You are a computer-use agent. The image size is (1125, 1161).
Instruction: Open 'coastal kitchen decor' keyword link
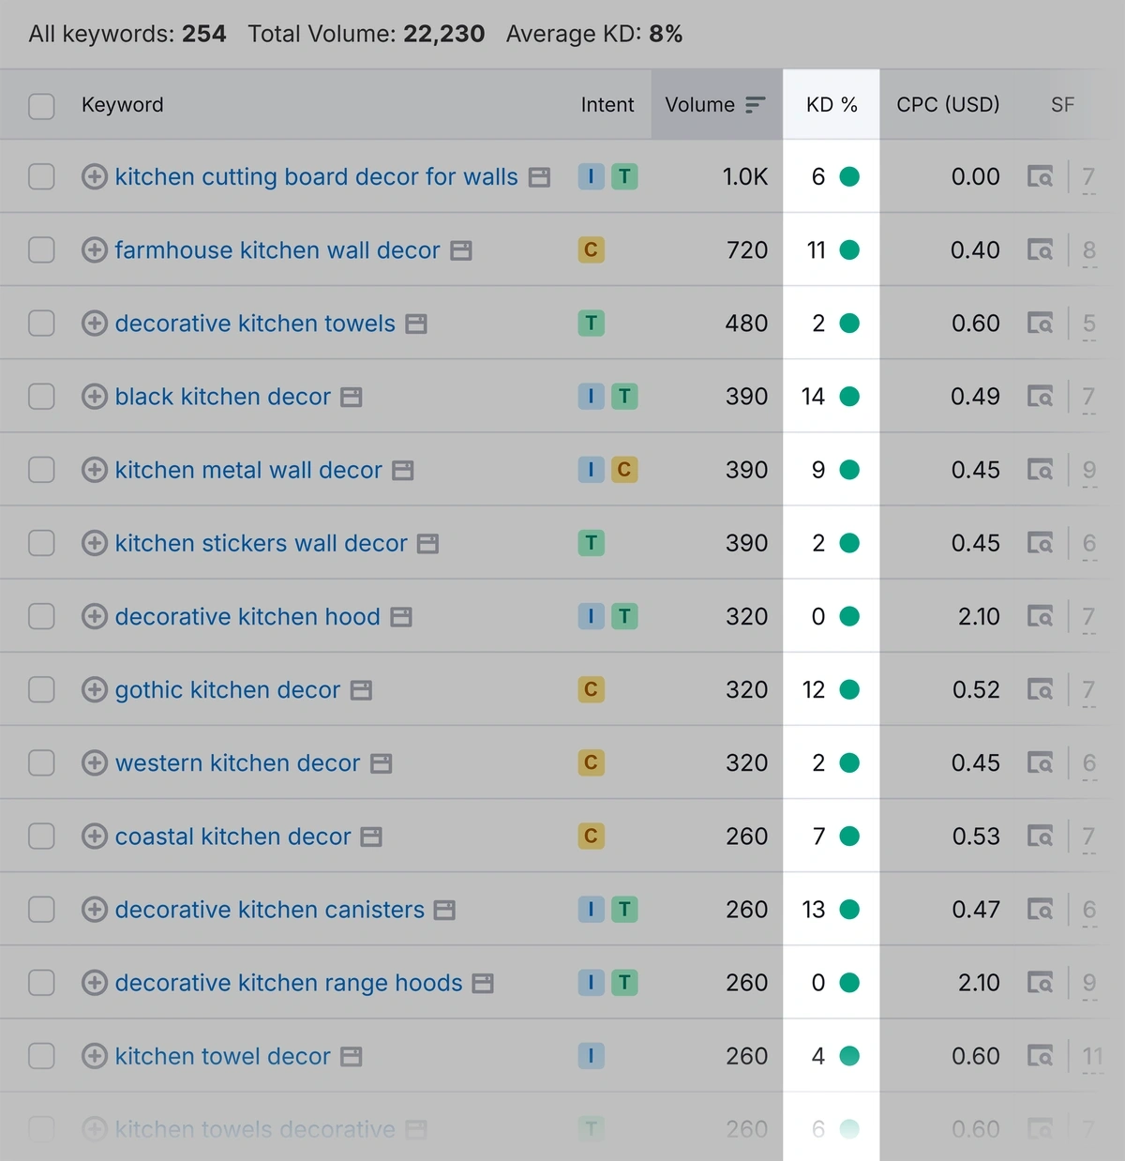point(232,837)
